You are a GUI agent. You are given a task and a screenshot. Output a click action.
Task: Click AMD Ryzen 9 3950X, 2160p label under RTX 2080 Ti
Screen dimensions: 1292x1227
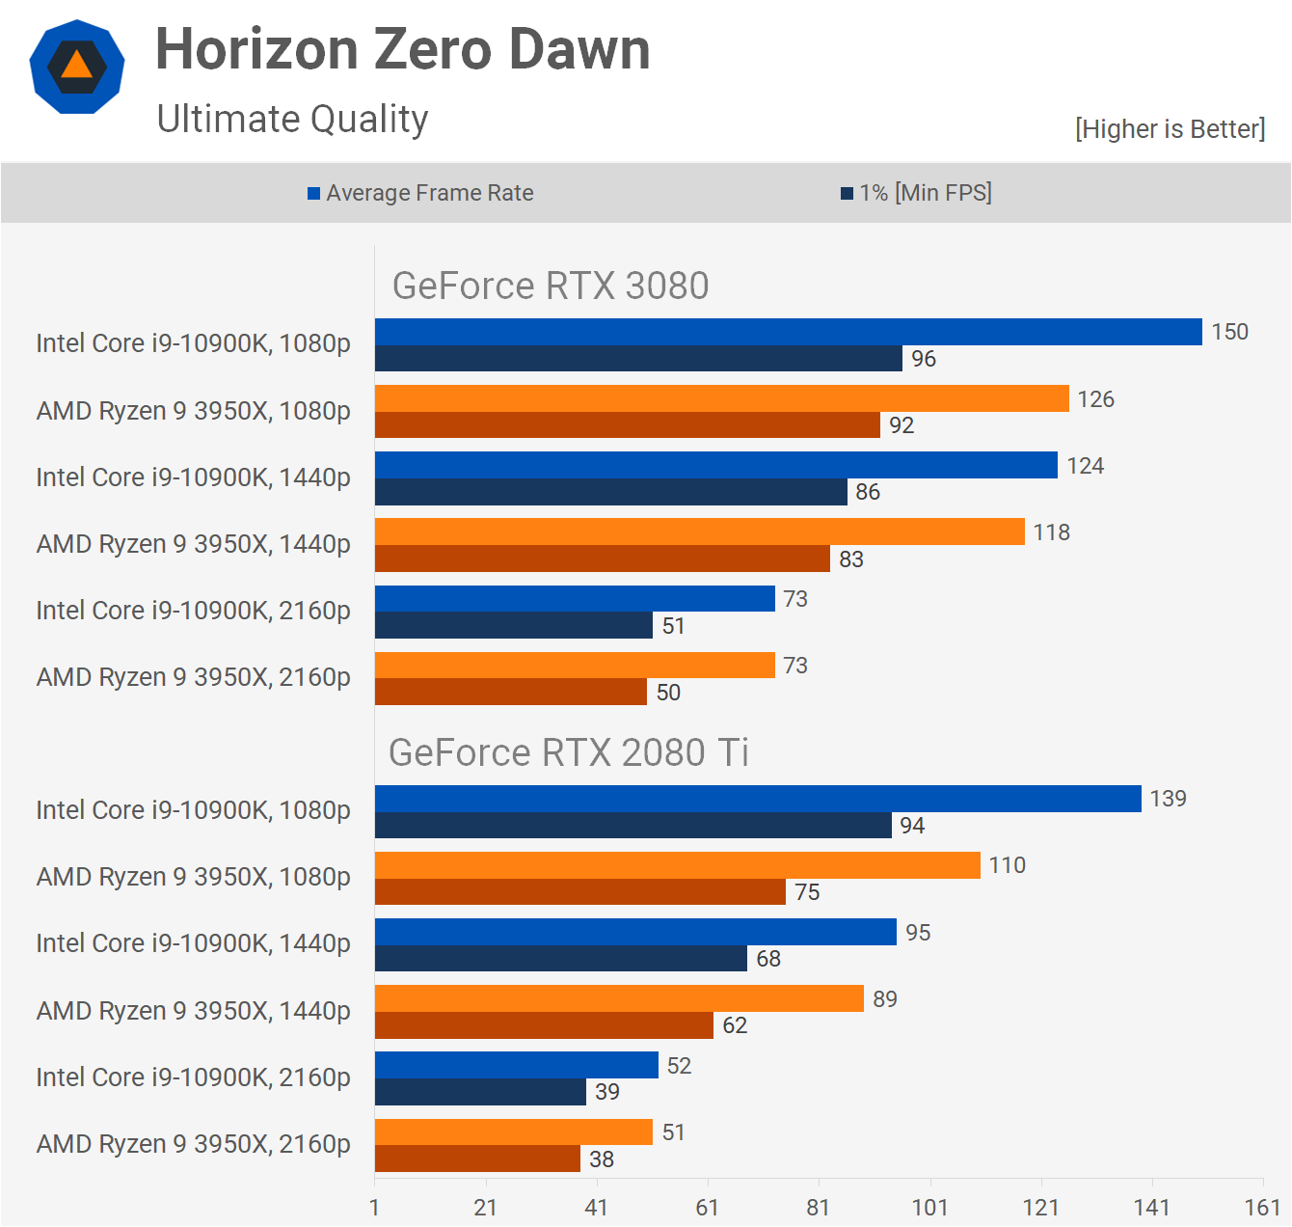click(194, 1144)
